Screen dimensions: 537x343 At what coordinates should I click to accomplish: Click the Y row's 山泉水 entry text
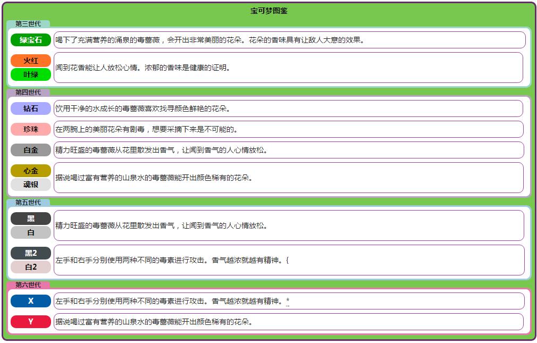pyautogui.click(x=154, y=322)
